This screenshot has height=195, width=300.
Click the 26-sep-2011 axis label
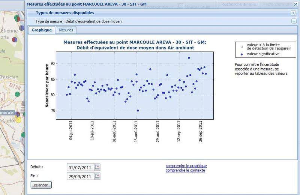click(201, 131)
